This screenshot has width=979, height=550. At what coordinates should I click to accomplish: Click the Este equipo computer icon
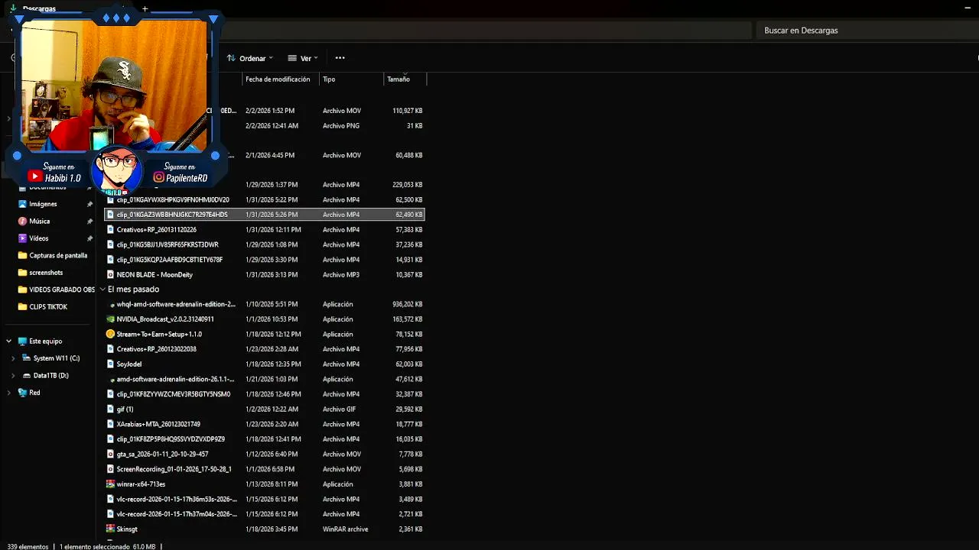click(x=22, y=341)
